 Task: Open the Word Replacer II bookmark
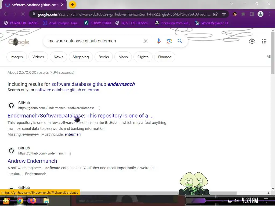pos(212,23)
